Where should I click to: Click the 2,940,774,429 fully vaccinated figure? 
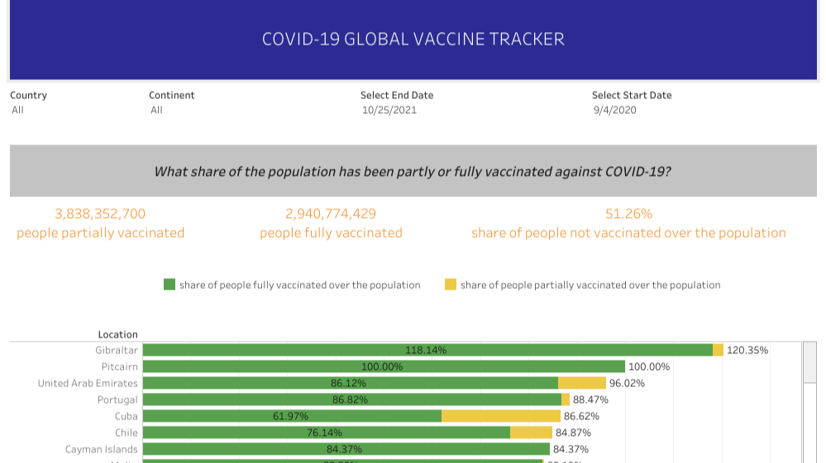[x=331, y=214]
